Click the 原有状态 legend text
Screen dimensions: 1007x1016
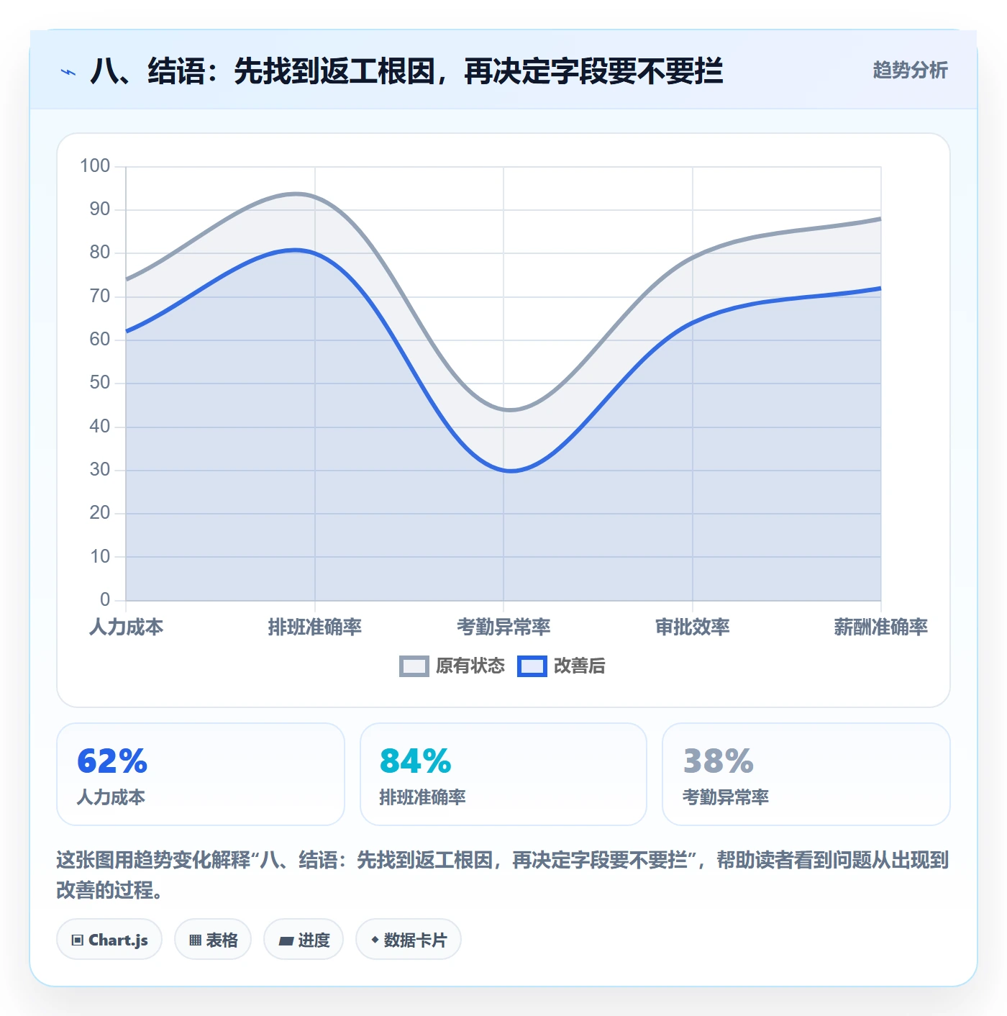470,666
